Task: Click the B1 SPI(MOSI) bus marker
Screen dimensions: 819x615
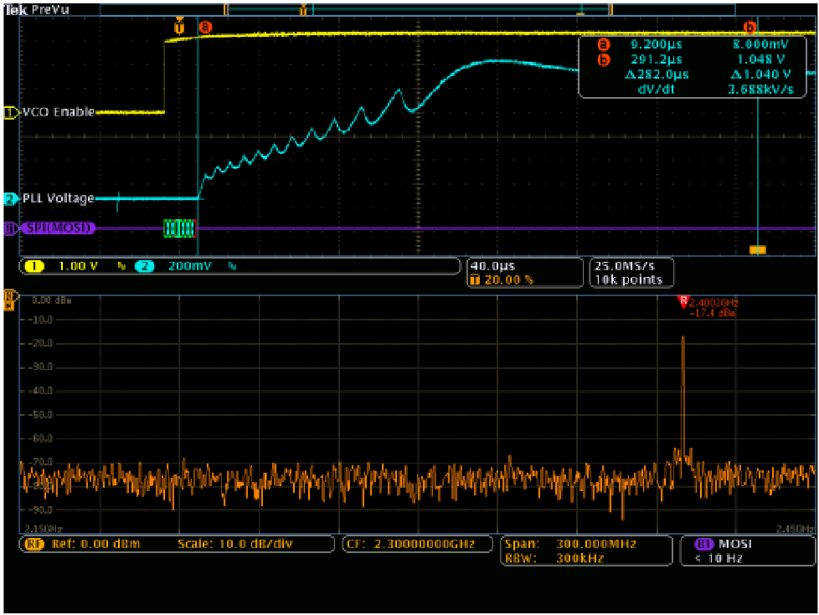Action: point(10,228)
